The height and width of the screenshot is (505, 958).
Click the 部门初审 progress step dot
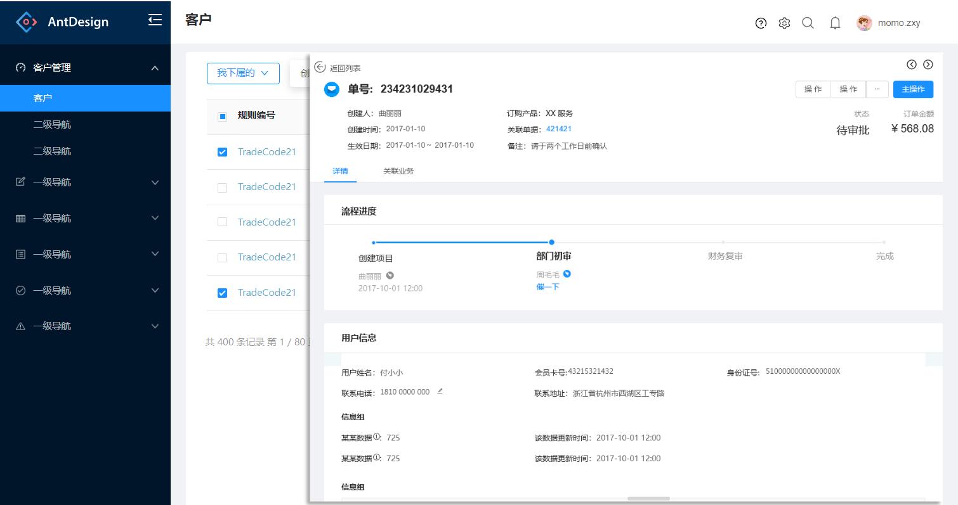pos(551,242)
